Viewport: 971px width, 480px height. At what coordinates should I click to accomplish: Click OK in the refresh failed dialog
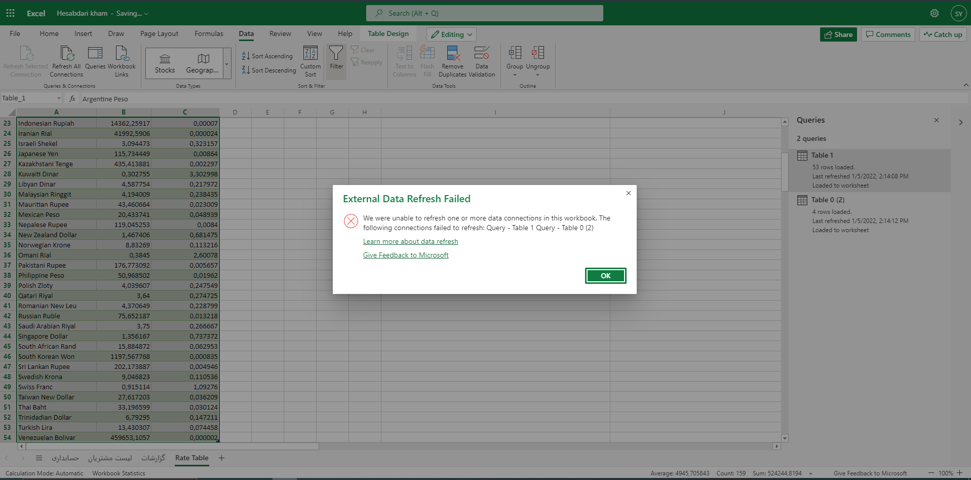click(x=606, y=276)
